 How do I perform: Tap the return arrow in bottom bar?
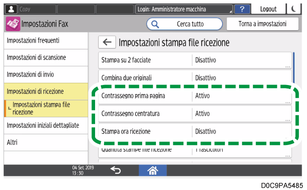coord(116,170)
